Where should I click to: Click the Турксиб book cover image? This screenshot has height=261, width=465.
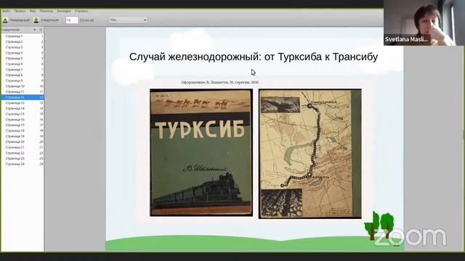[x=201, y=153]
